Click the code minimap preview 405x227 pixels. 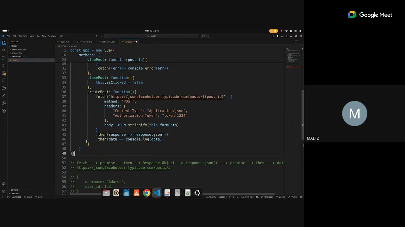(x=293, y=58)
